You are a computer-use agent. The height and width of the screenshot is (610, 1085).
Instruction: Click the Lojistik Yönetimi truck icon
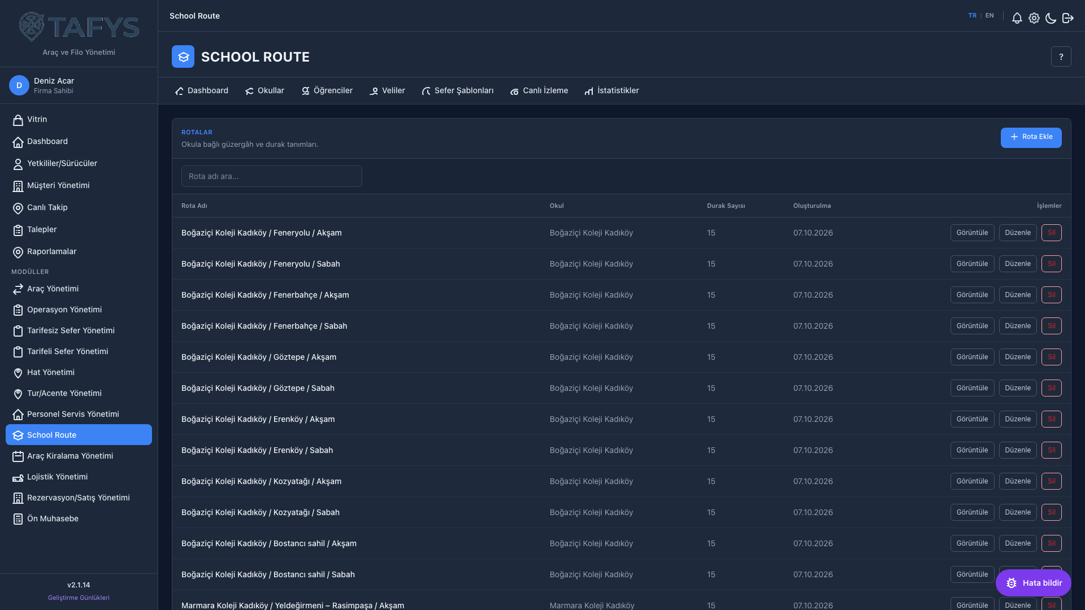point(18,477)
